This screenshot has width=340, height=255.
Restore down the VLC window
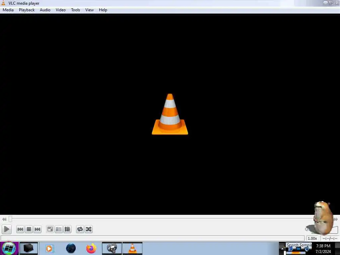(x=331, y=3)
